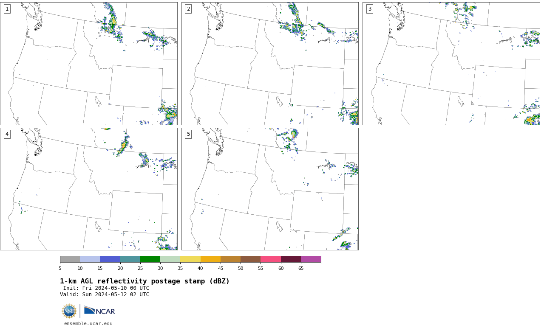Screen dimensions: 544x328
Task: Click the colorbar tick label 35
Action: click(180, 268)
